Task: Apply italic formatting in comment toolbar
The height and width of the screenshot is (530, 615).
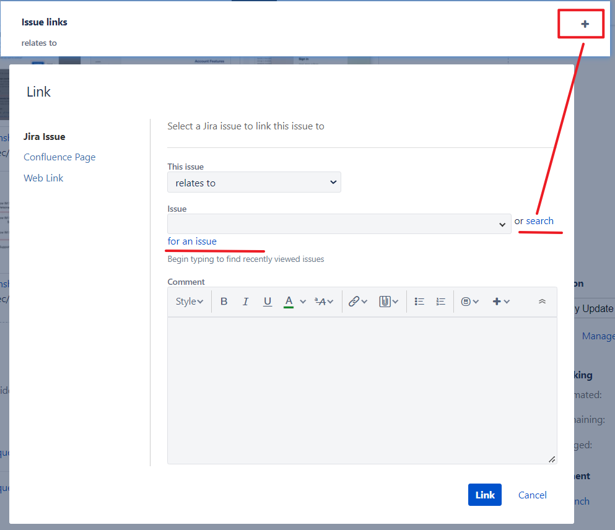Action: (245, 302)
